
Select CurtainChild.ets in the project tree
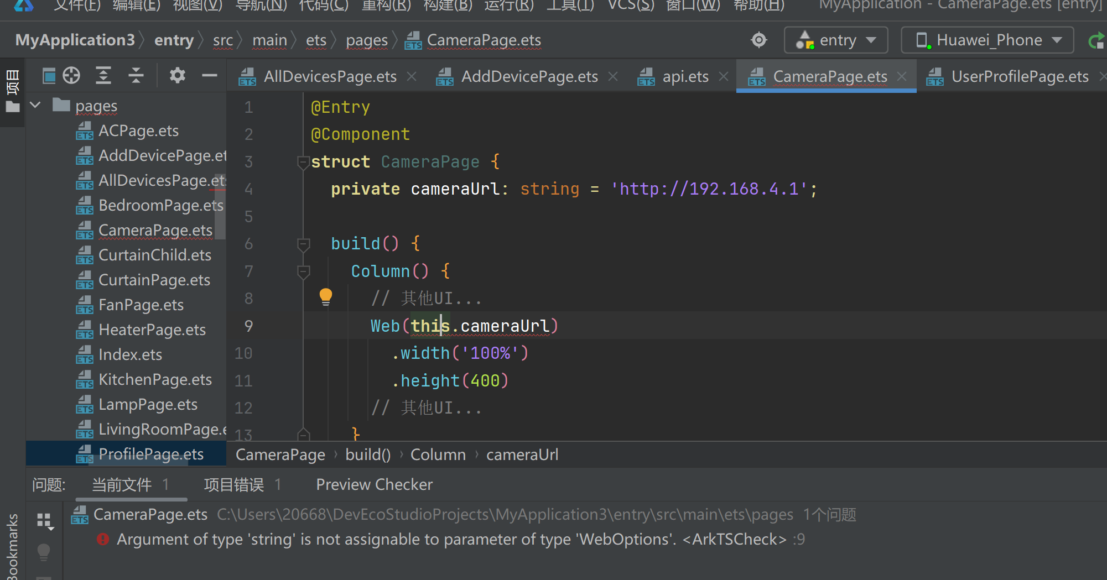point(154,255)
